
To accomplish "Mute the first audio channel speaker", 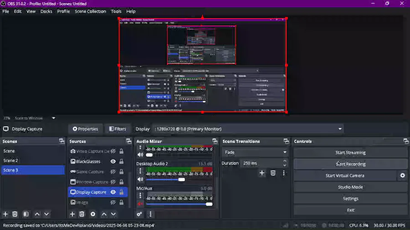I will point(140,155).
